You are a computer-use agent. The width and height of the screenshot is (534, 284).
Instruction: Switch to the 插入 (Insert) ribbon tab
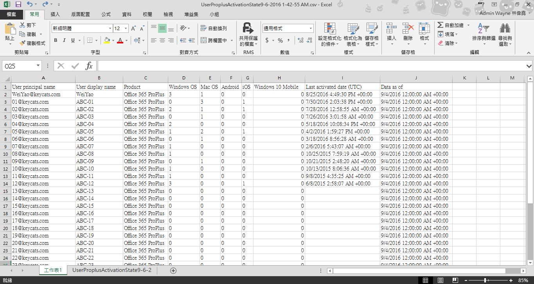tap(55, 14)
